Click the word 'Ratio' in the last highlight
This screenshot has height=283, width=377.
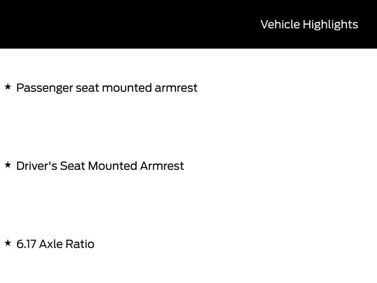tap(80, 244)
